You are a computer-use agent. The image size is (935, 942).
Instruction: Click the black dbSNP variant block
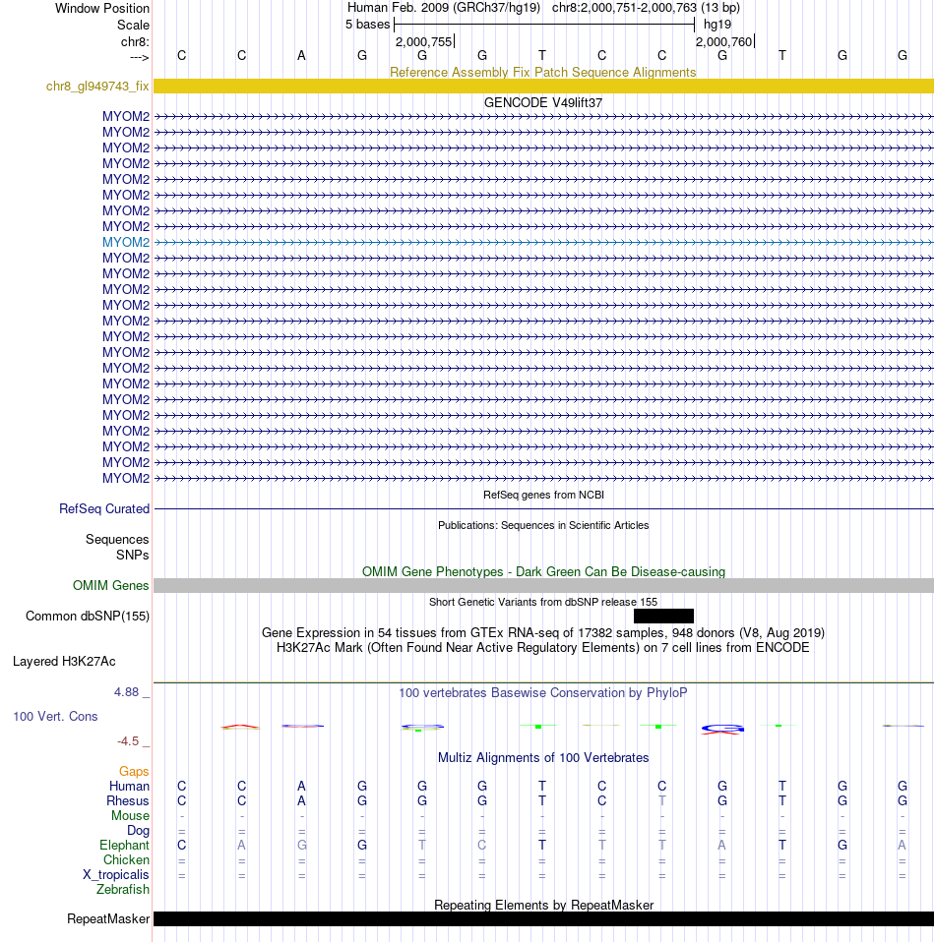pyautogui.click(x=663, y=616)
